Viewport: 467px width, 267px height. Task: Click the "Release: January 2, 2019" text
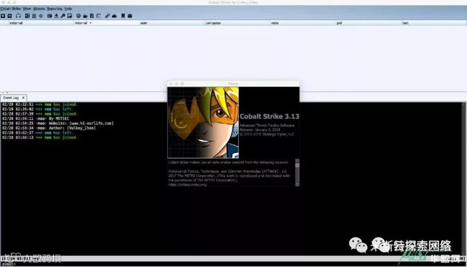[x=260, y=130]
